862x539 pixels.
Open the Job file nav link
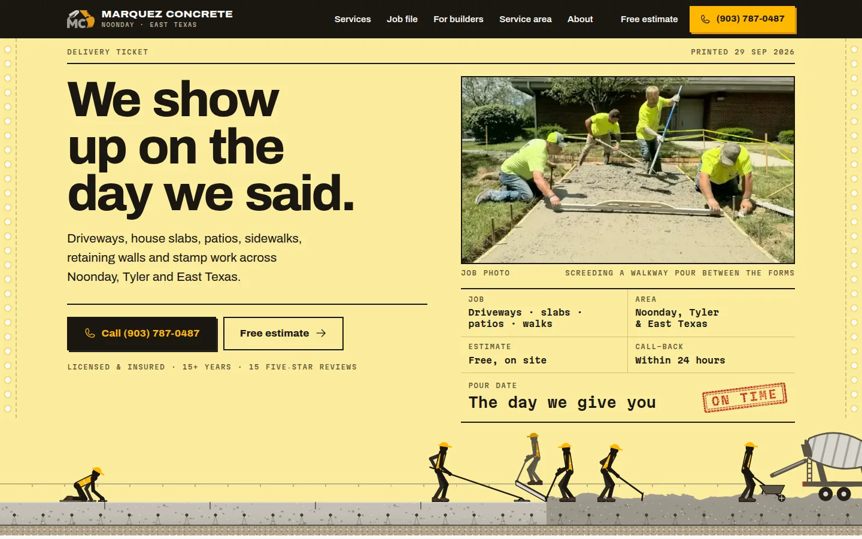402,19
